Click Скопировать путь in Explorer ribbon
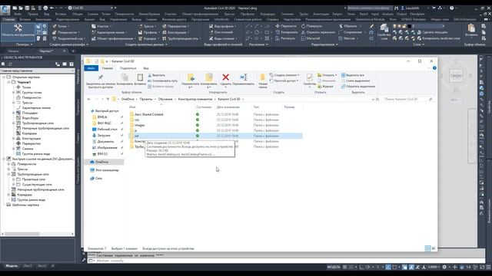The image size is (492, 276). point(162,80)
